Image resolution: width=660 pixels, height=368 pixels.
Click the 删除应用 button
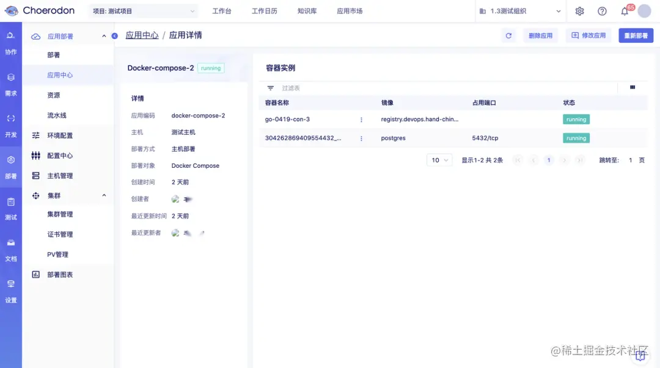(540, 36)
